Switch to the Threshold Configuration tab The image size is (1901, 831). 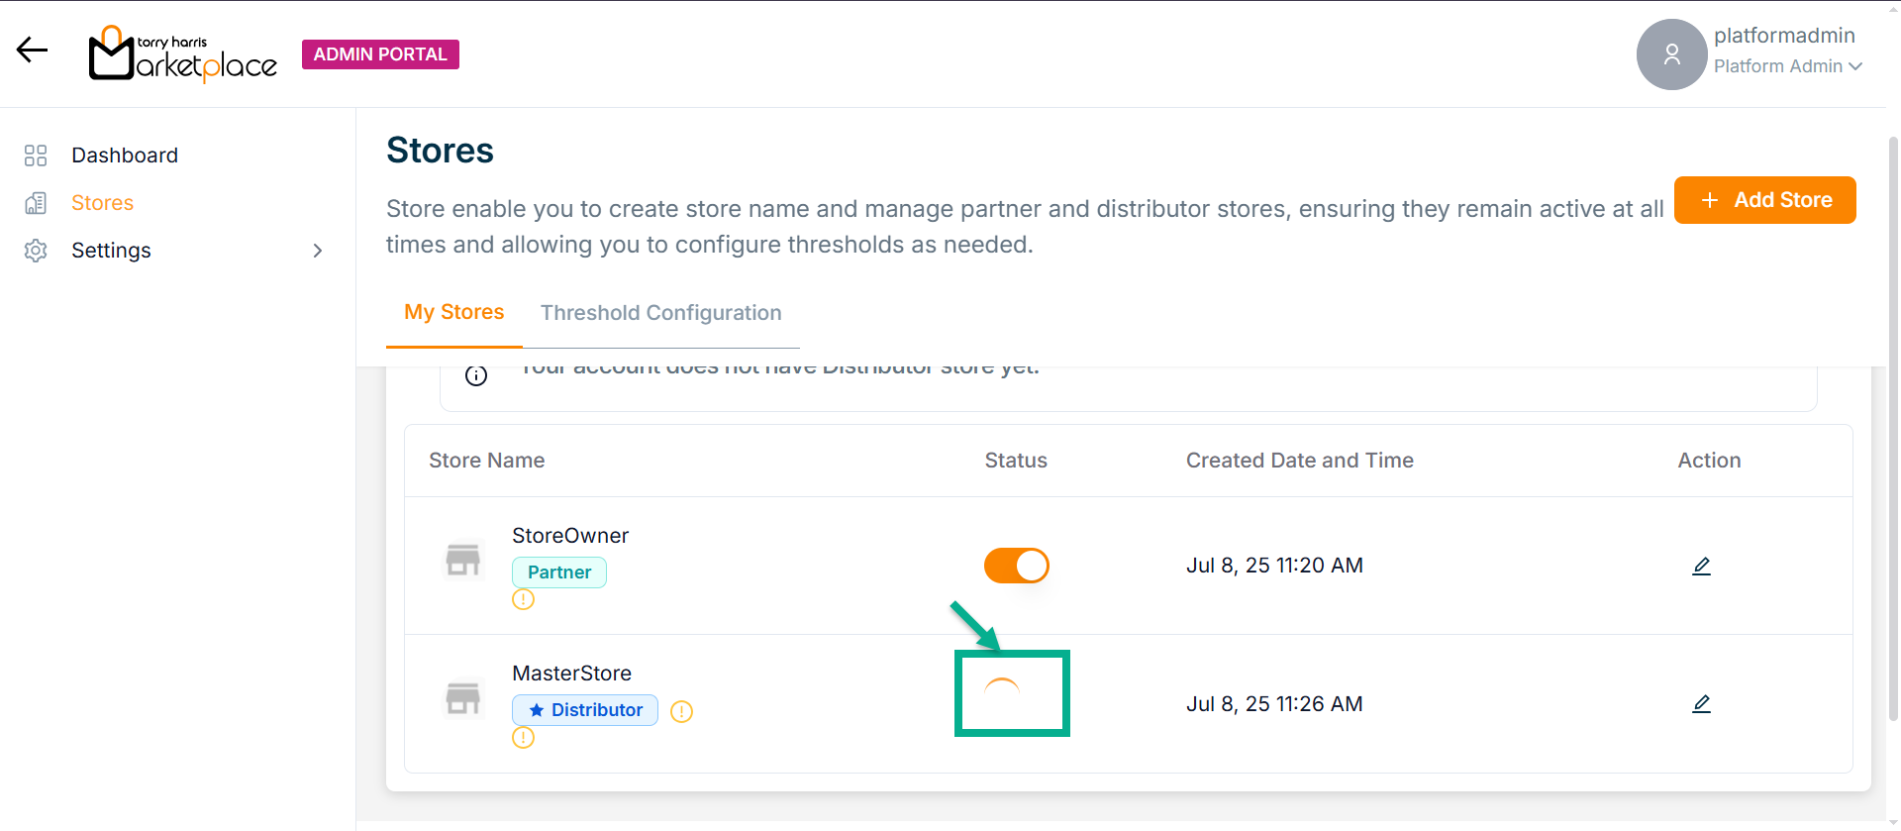click(660, 313)
